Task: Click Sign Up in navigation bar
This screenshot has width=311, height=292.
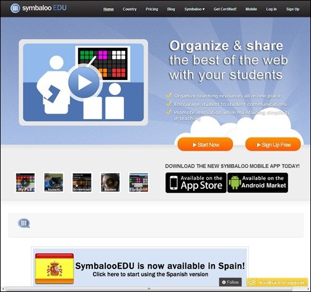Action: [x=292, y=9]
